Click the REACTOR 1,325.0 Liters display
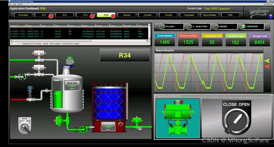The height and width of the screenshot is (147, 274). 72,85
